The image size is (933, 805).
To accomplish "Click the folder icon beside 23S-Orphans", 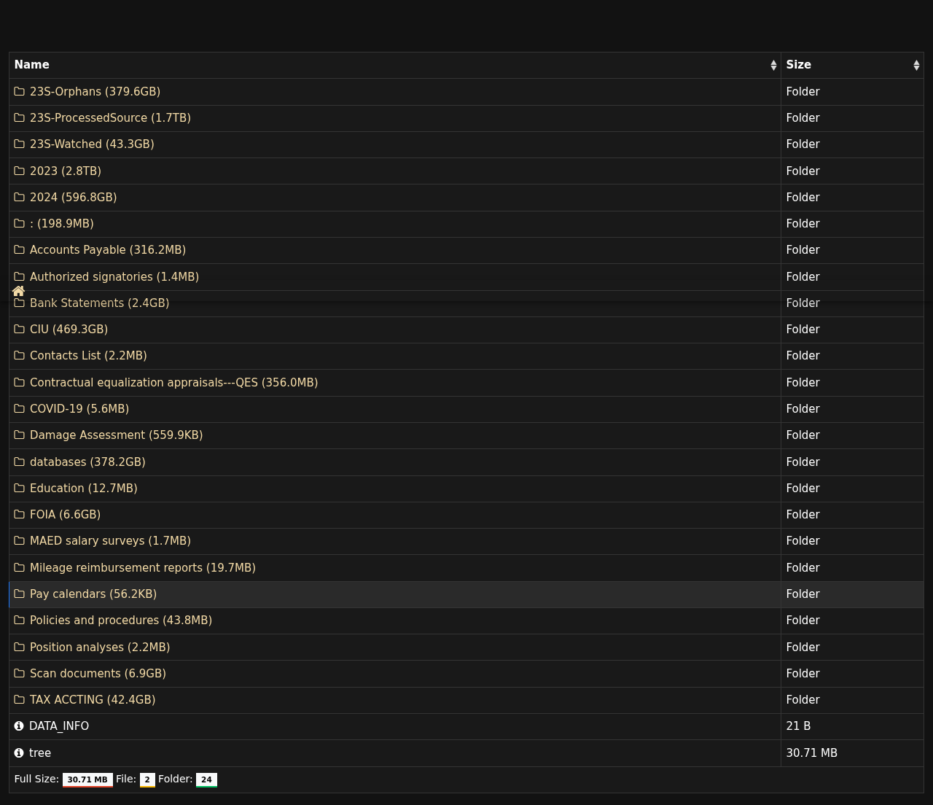I will click(20, 92).
